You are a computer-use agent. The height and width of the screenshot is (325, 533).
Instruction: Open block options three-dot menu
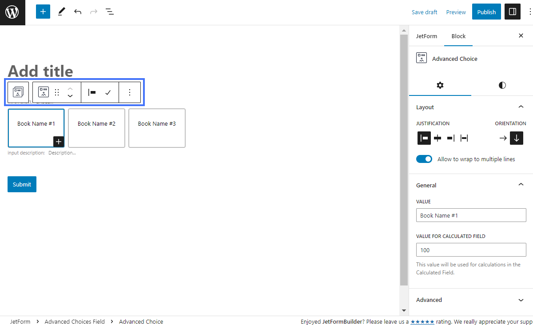[130, 92]
